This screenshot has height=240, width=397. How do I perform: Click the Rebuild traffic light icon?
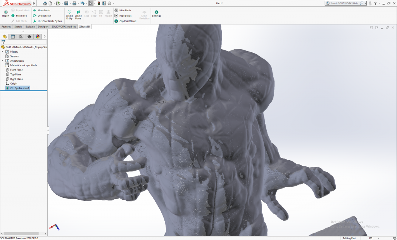[x=99, y=3]
